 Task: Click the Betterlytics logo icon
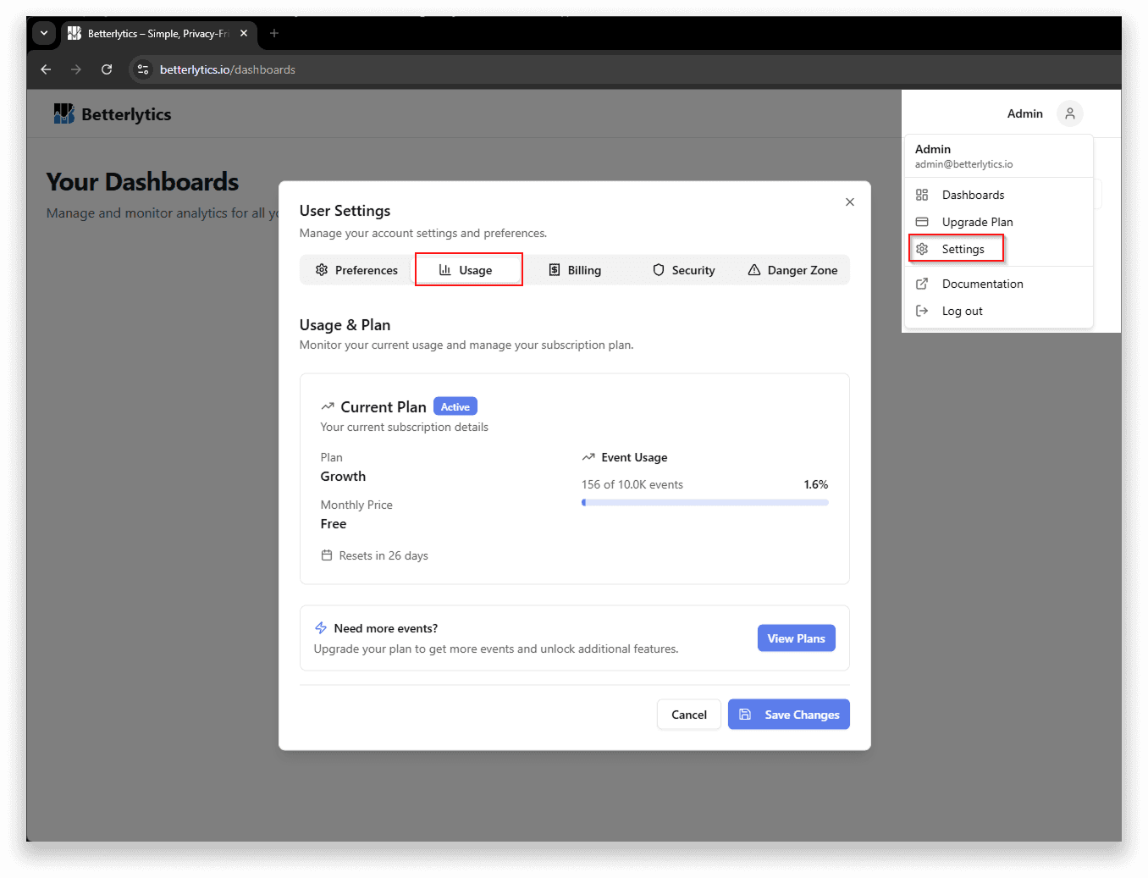[x=63, y=113]
